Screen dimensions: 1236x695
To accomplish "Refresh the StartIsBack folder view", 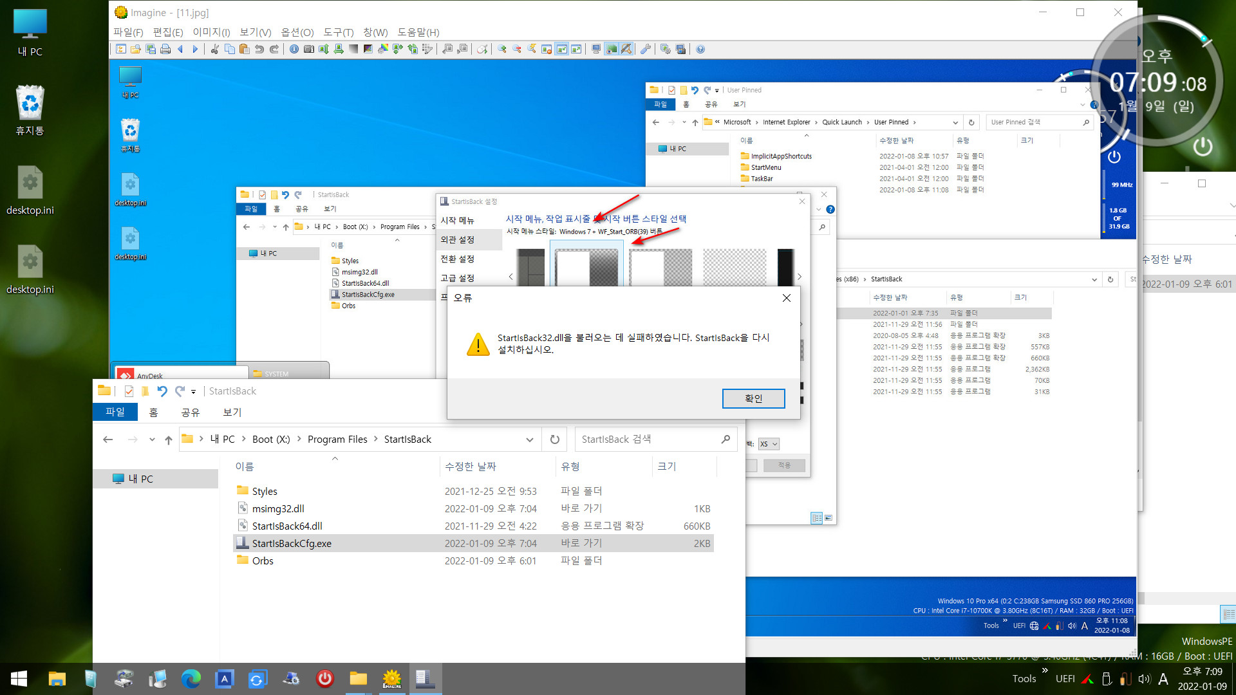I will tap(555, 440).
